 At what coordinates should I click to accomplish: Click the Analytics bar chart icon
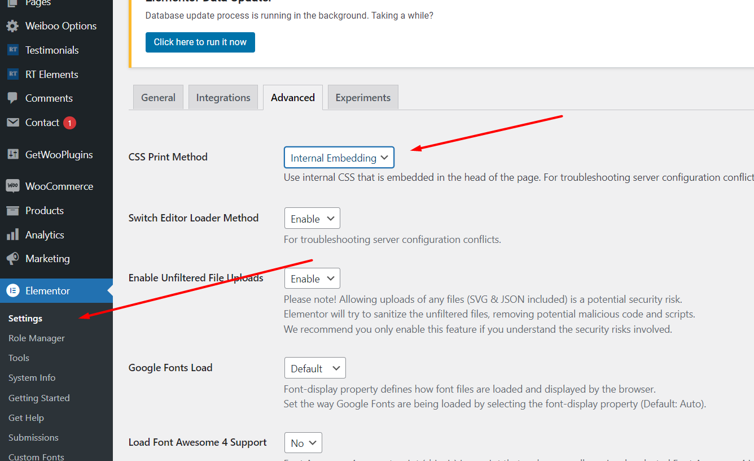click(x=12, y=235)
